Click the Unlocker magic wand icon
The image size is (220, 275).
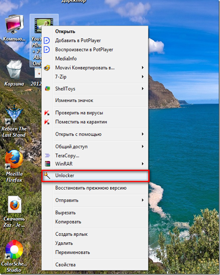pyautogui.click(x=47, y=176)
